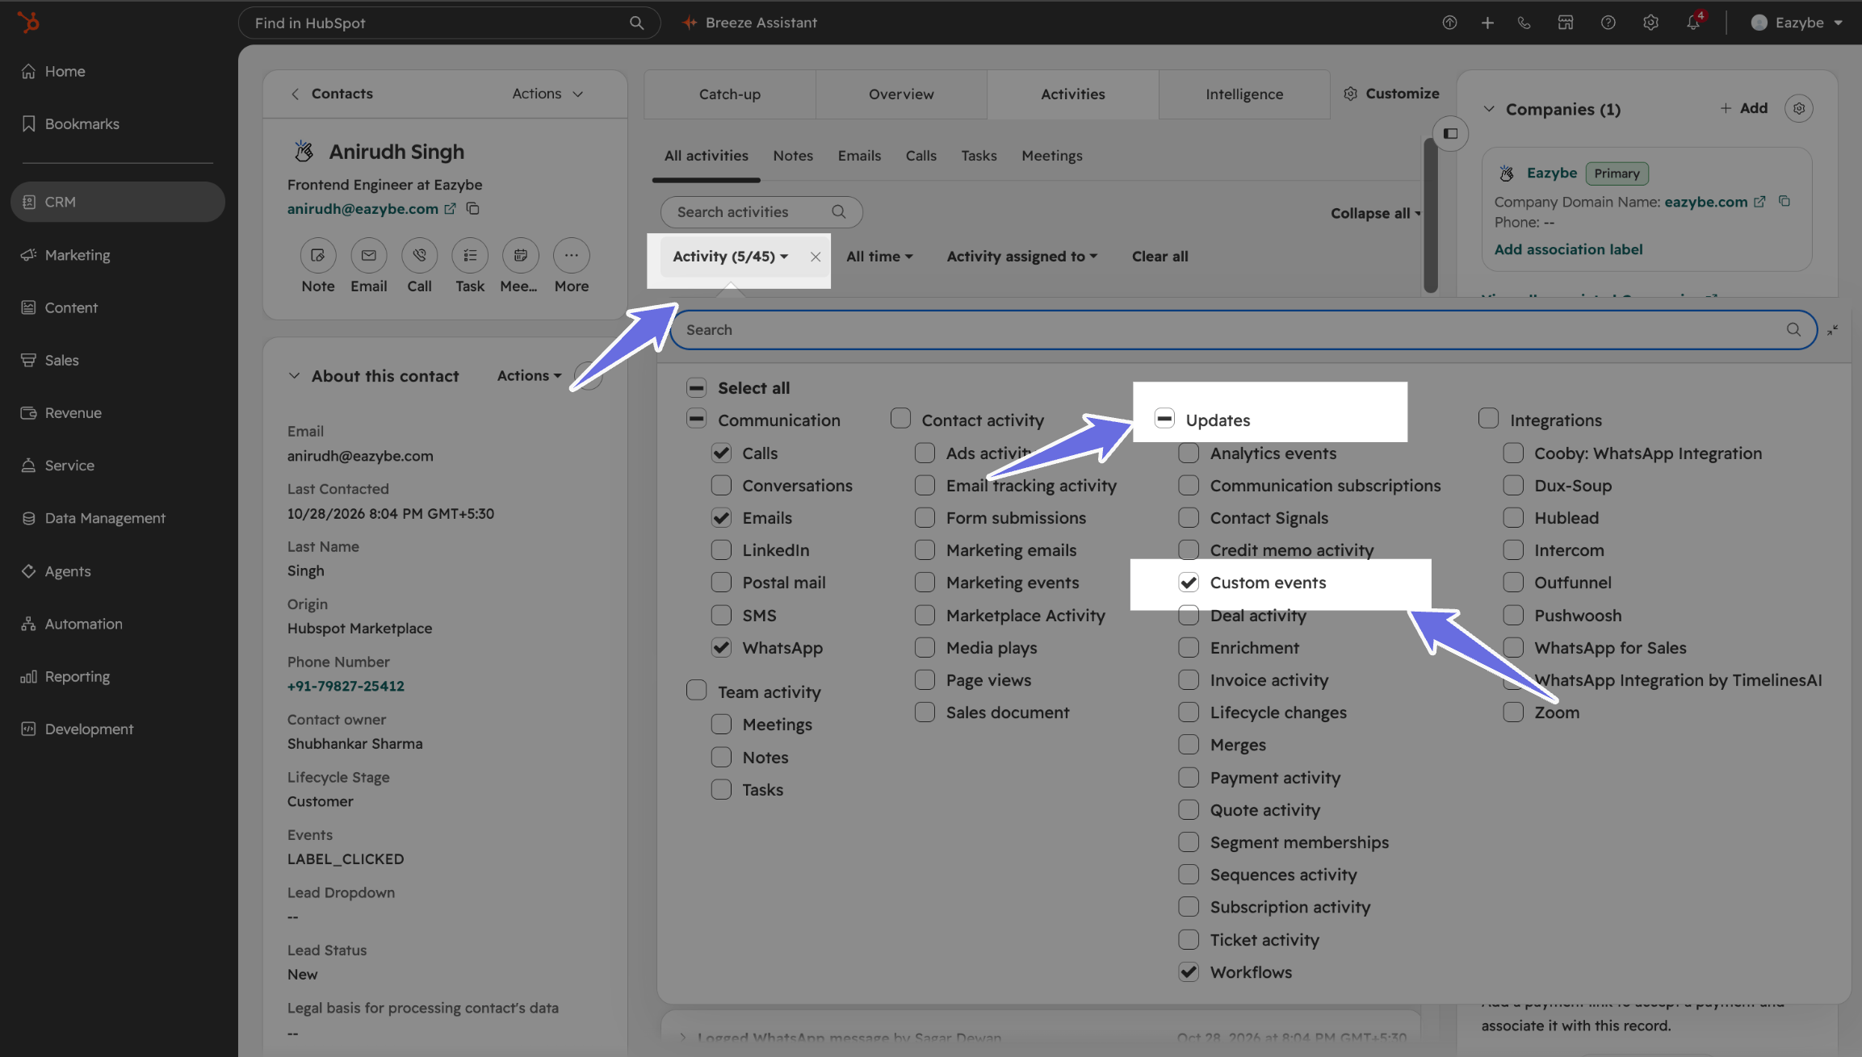Viewport: 1862px width, 1057px height.
Task: Open the Eazybe account menu
Action: pyautogui.click(x=1797, y=23)
